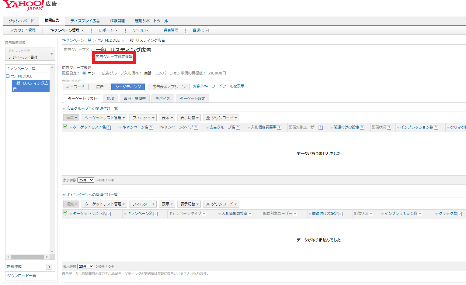Open the 運用サポートツール tab

click(151, 21)
